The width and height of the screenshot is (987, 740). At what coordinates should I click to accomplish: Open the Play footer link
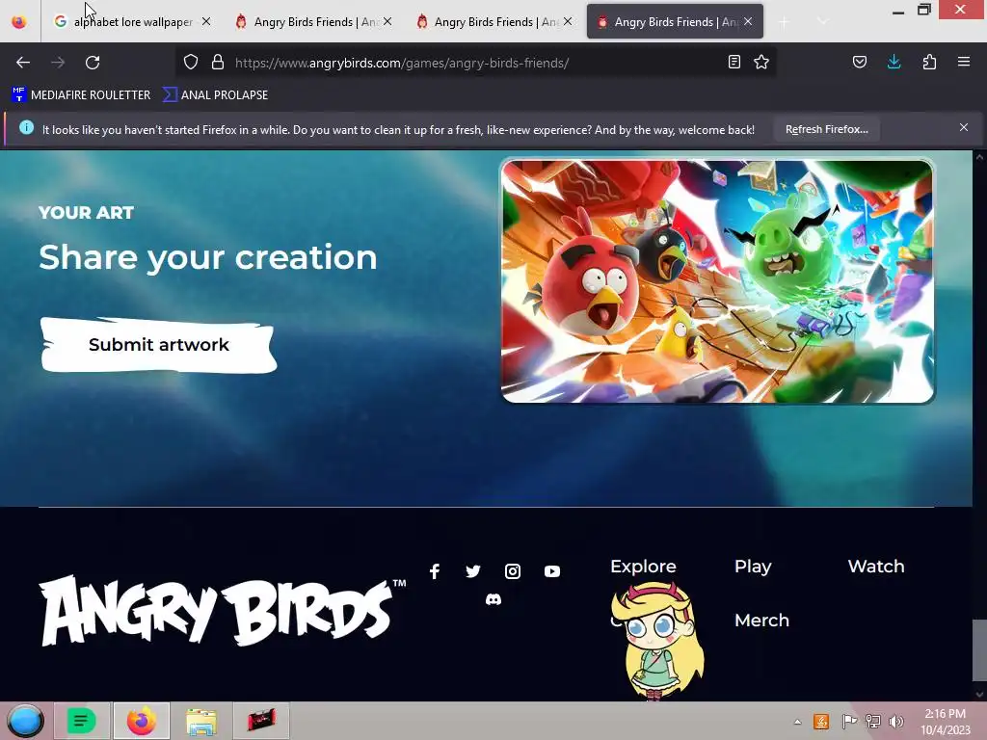pyautogui.click(x=753, y=567)
